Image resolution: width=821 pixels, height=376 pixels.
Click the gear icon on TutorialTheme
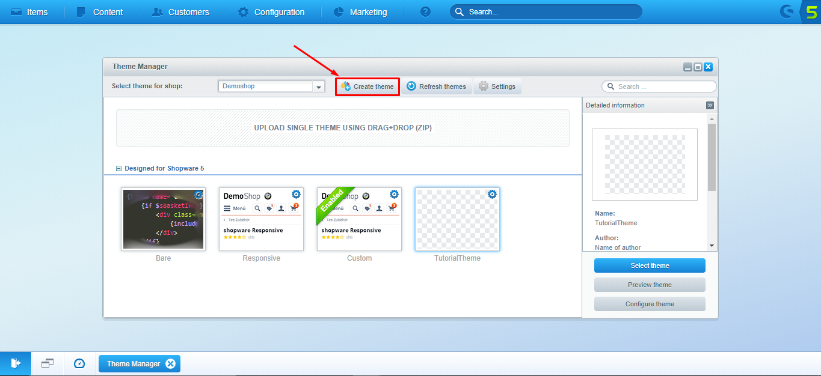pos(492,195)
